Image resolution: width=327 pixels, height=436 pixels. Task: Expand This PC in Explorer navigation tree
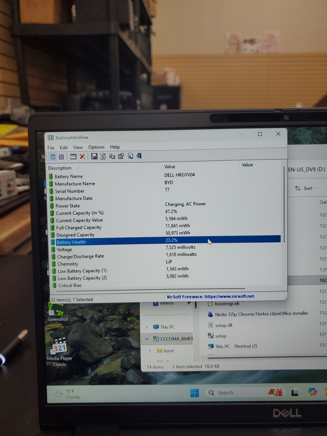(147, 327)
